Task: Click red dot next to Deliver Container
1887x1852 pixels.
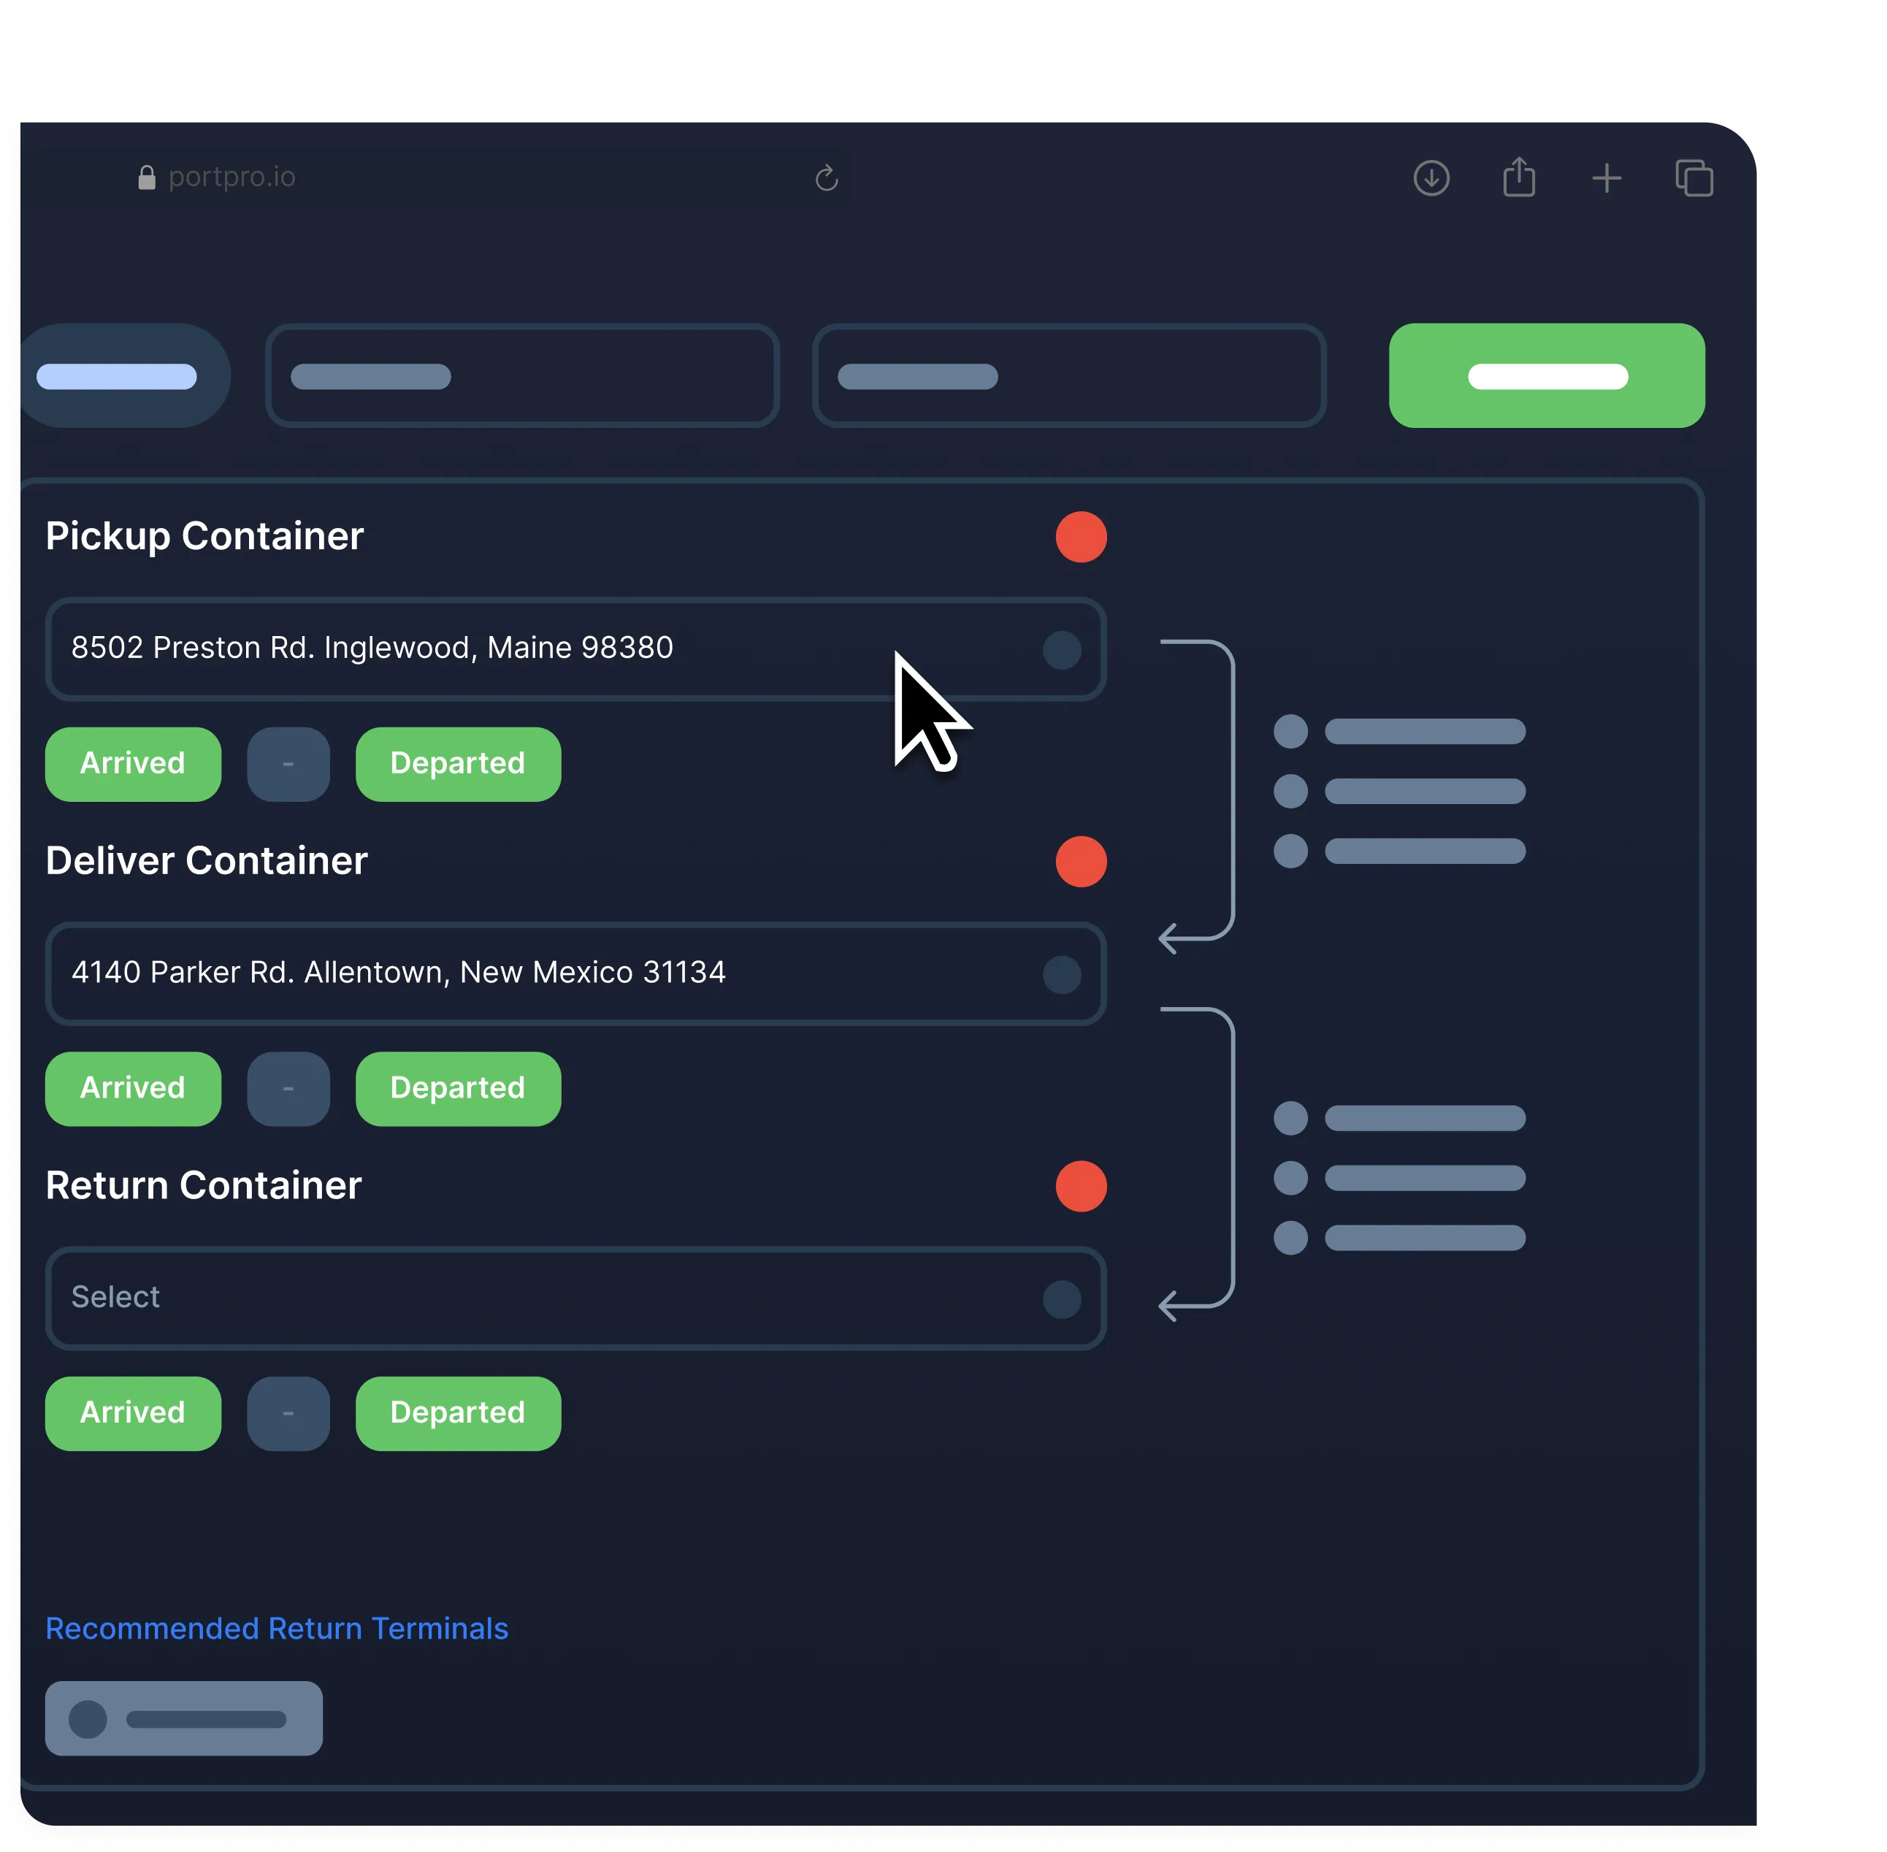Action: pos(1081,862)
